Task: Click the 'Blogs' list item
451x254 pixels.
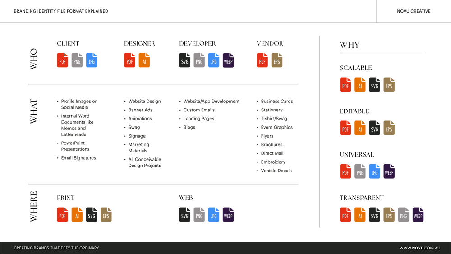Action: coord(189,127)
